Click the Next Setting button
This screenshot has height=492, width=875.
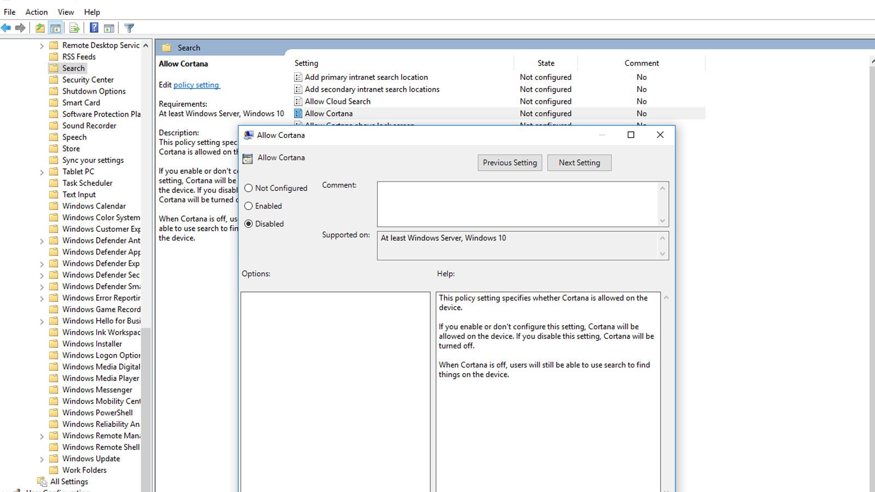pos(579,162)
